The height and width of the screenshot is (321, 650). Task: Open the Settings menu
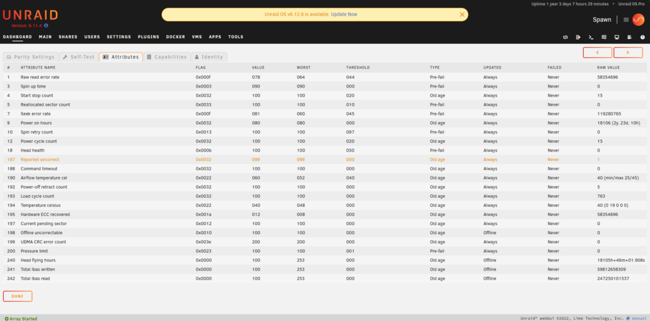pyautogui.click(x=119, y=37)
